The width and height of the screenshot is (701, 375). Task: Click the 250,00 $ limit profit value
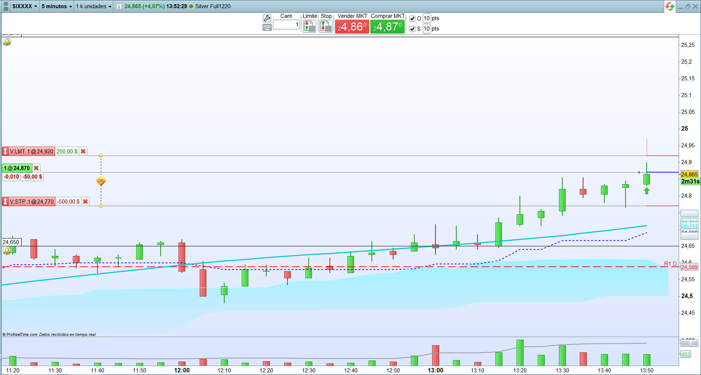[x=67, y=151]
